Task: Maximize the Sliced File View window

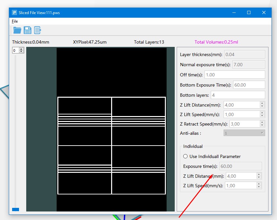Action: click(x=249, y=13)
